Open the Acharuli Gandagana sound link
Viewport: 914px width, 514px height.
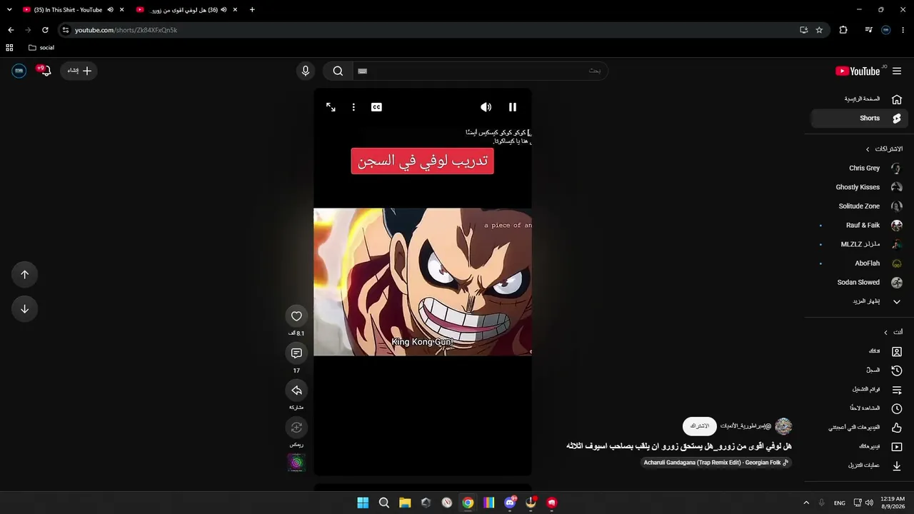point(716,463)
